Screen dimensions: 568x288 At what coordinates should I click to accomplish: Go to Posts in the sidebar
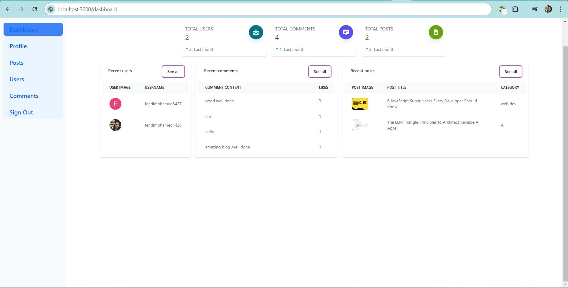point(17,63)
